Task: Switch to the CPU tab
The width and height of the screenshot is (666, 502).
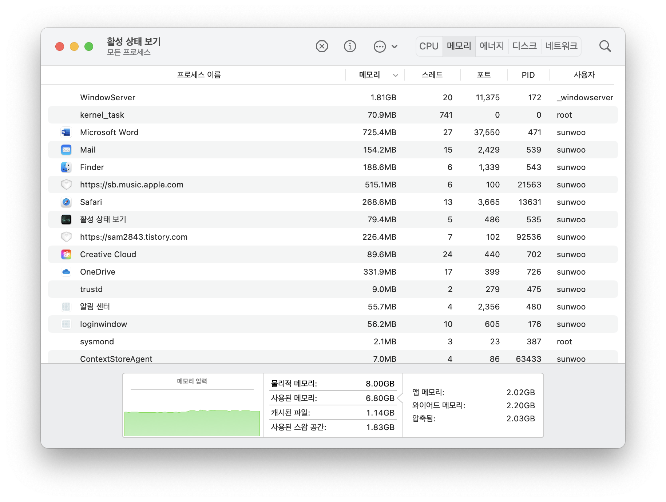Action: point(429,46)
